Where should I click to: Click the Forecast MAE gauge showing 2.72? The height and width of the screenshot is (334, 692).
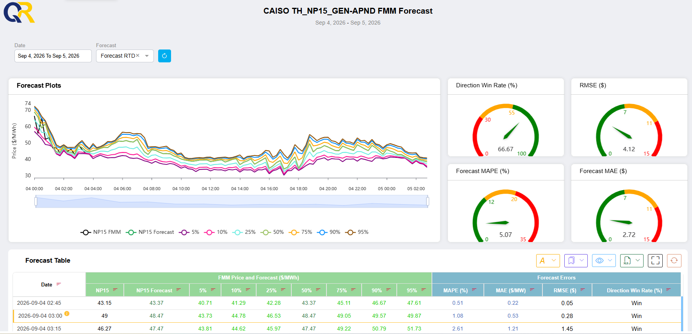pos(629,216)
